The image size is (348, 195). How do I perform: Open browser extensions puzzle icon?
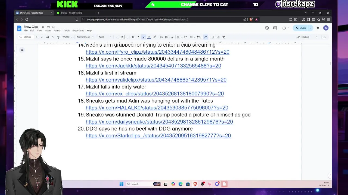pyautogui.click(x=291, y=19)
